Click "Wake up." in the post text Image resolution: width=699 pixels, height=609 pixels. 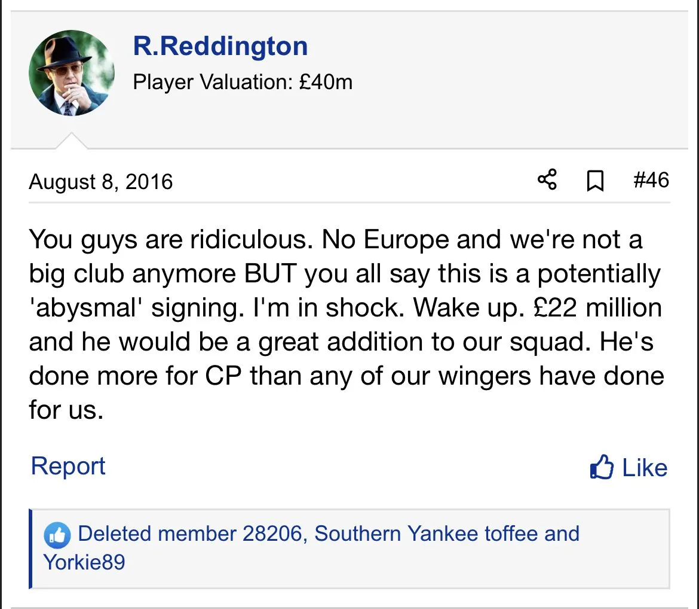coord(459,307)
